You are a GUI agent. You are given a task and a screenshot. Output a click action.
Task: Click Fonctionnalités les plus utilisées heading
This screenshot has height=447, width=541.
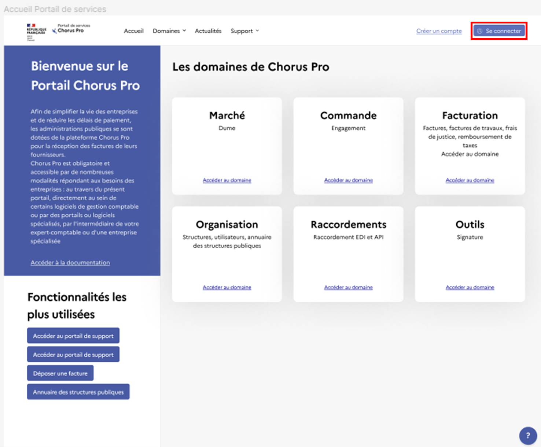tap(77, 305)
